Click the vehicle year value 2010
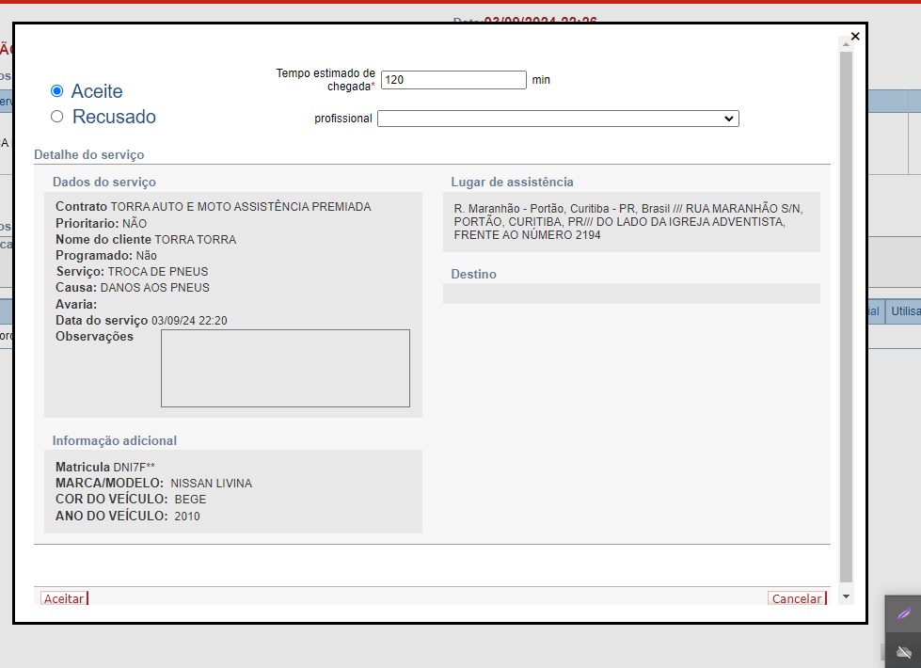 pos(187,516)
